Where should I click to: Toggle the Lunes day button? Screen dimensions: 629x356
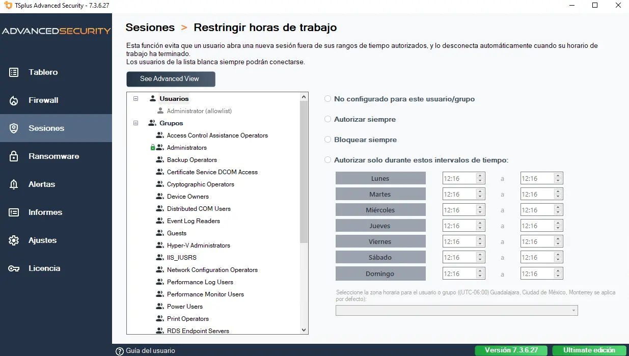pos(380,178)
